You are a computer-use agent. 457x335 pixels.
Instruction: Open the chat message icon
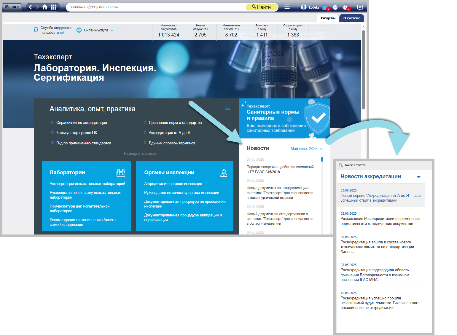coord(360,7)
